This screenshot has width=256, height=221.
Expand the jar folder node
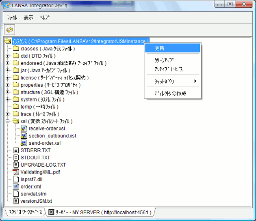tap(7, 70)
